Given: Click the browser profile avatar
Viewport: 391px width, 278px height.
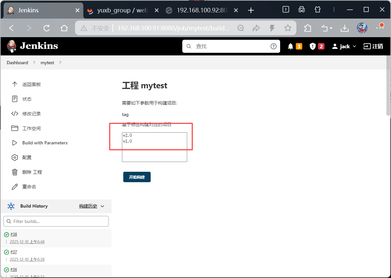Looking at the screenshot, I should tap(362, 28).
